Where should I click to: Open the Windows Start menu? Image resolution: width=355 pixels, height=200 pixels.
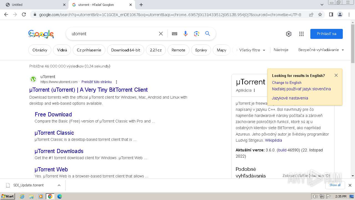pyautogui.click(x=8, y=196)
